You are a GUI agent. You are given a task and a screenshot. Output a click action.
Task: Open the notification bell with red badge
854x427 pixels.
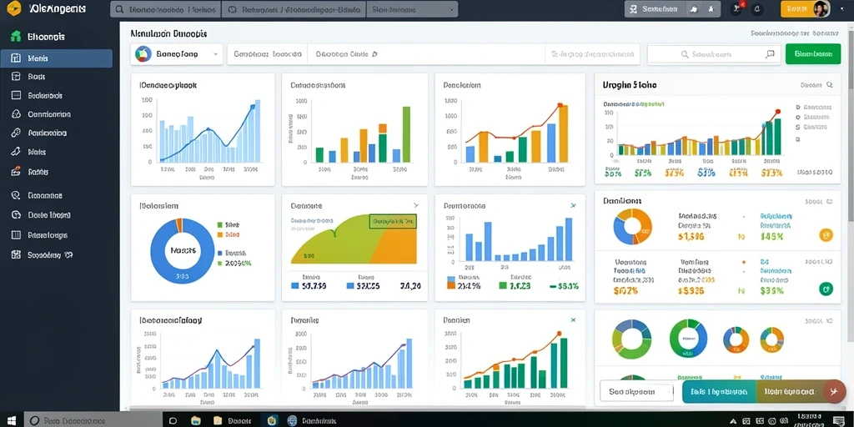pyautogui.click(x=737, y=8)
